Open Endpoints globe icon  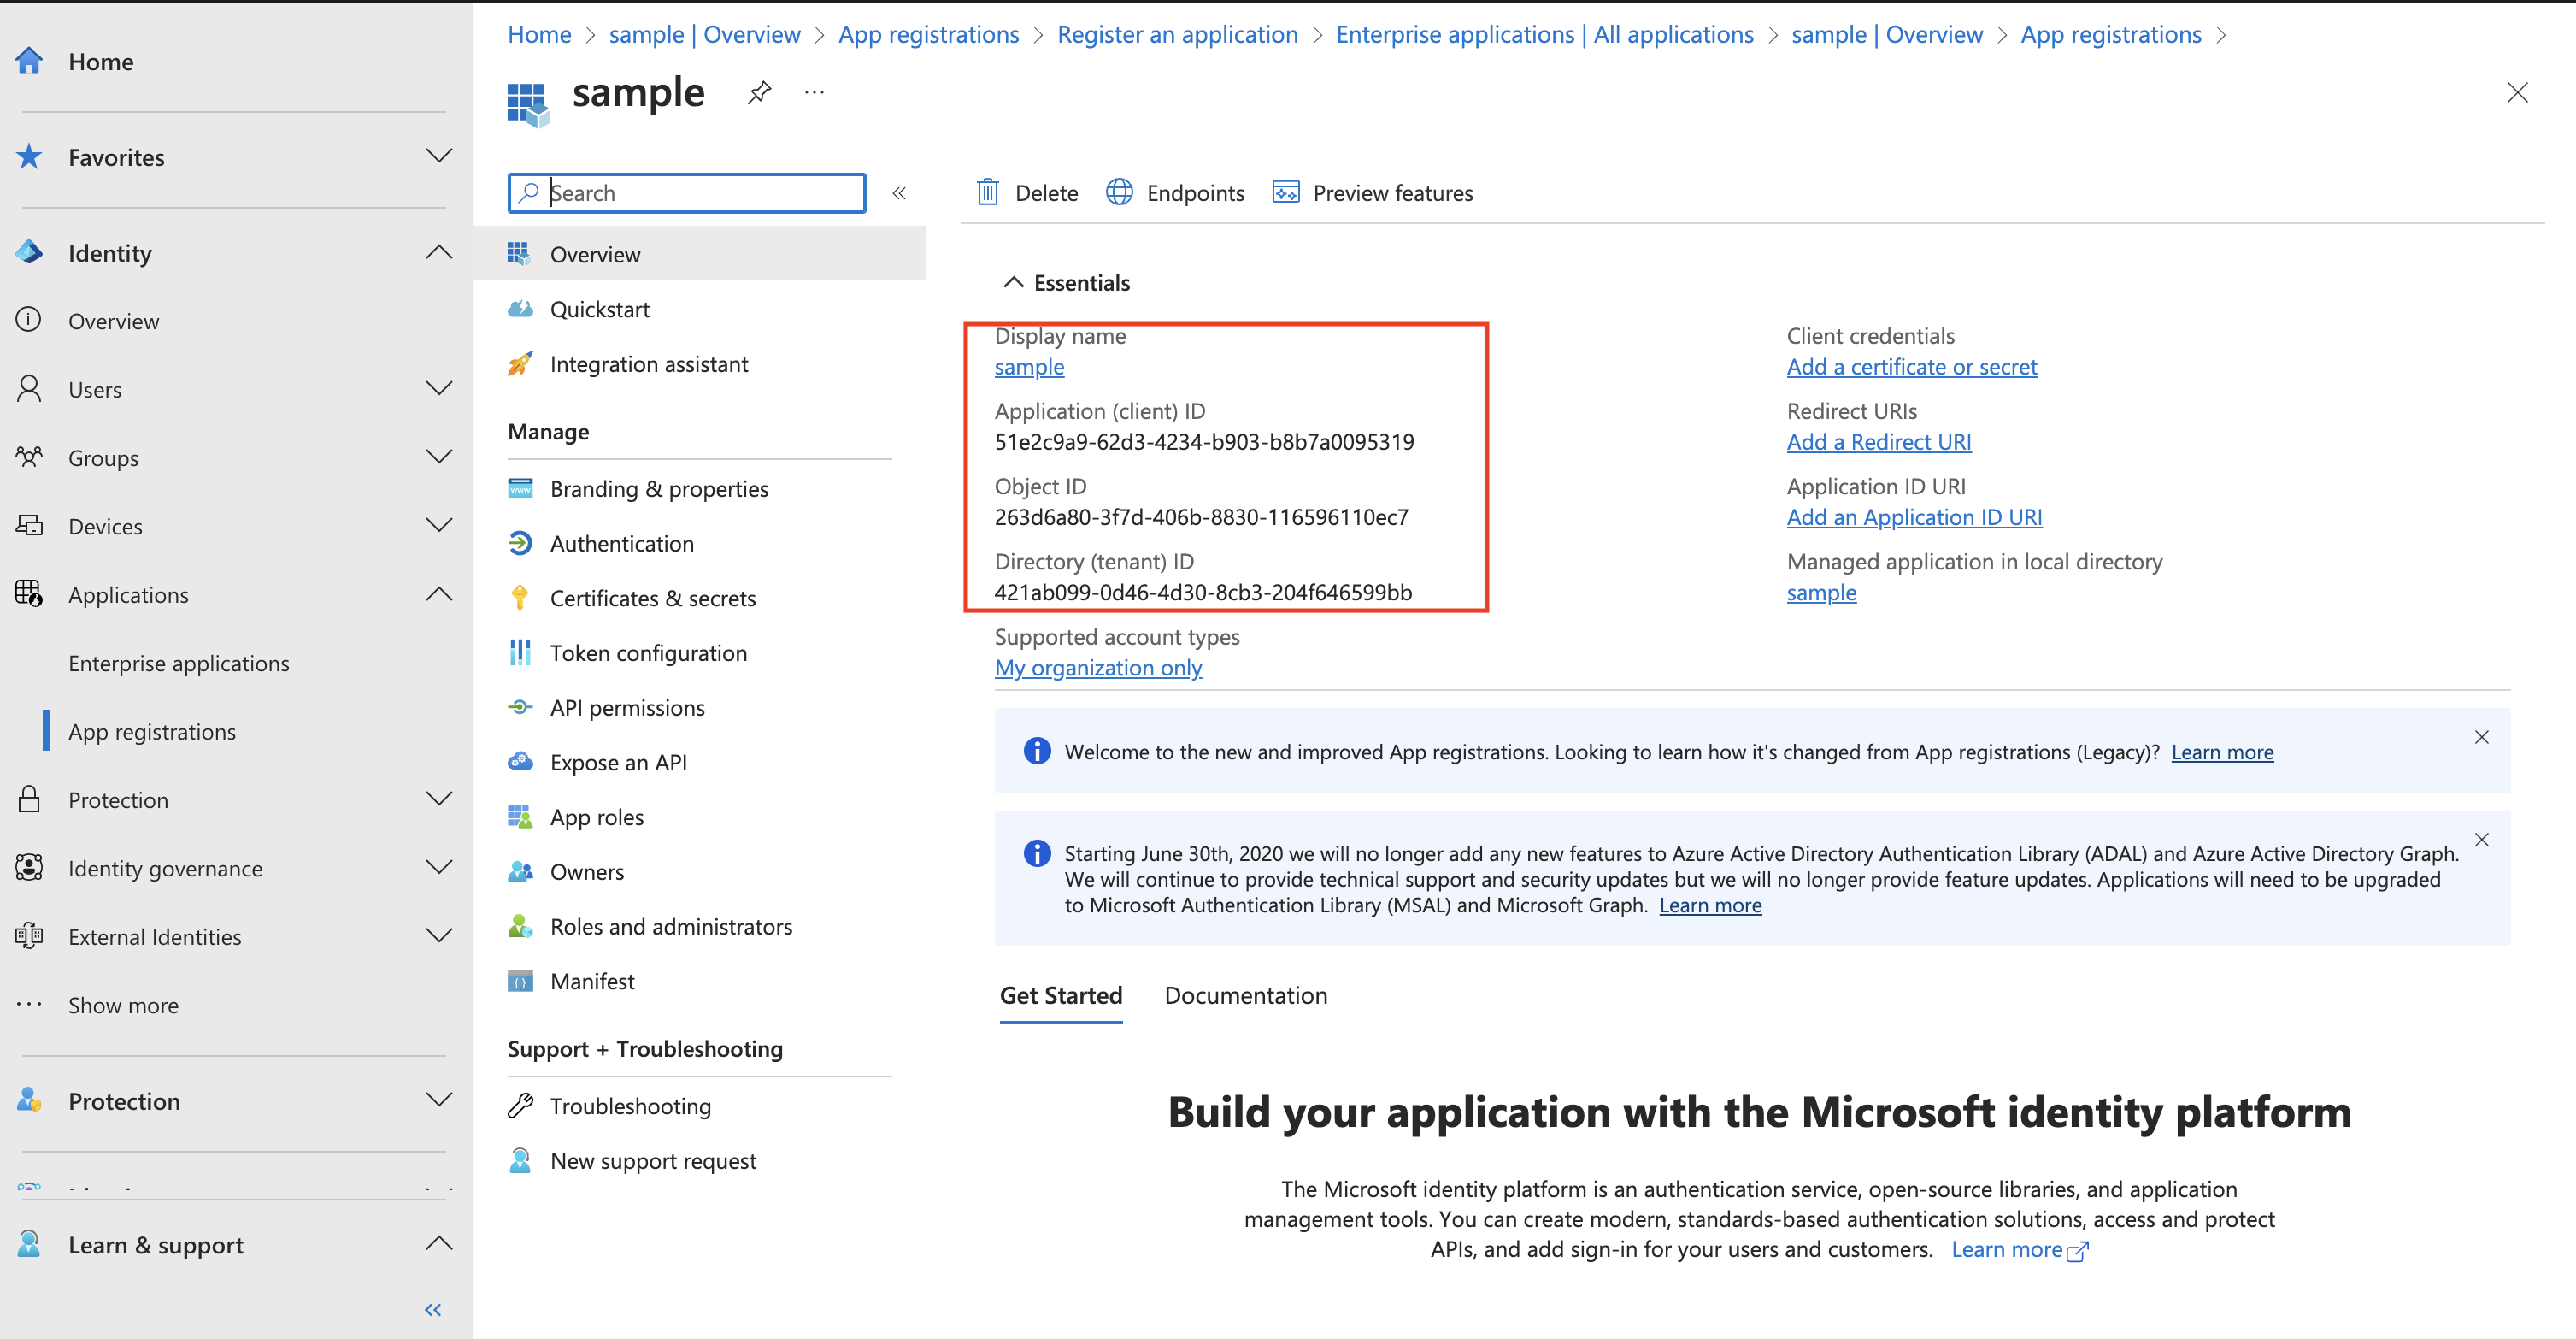(1119, 192)
